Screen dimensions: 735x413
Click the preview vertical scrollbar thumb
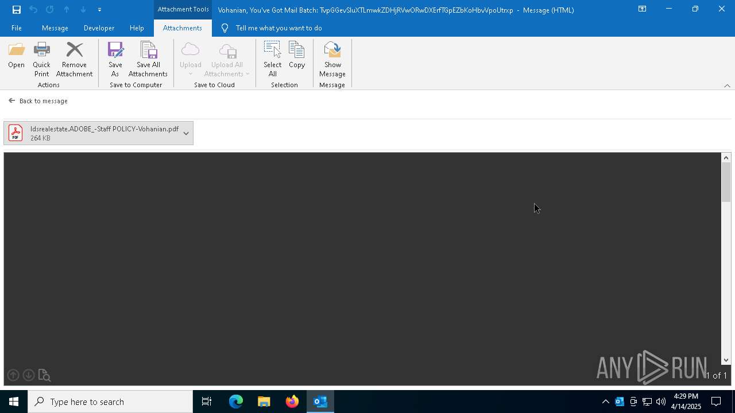pos(726,182)
